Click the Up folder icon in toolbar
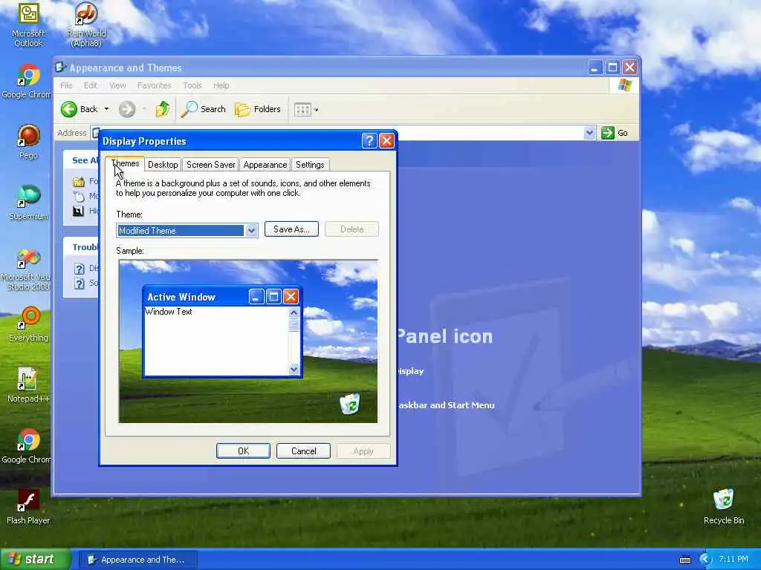Image resolution: width=761 pixels, height=570 pixels. (163, 109)
